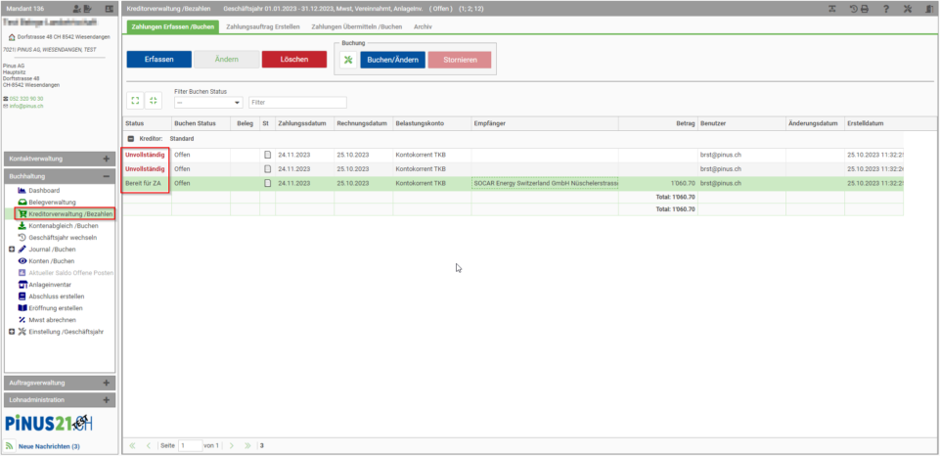The width and height of the screenshot is (940, 456).
Task: Go to the next page in pagination
Action: [232, 446]
